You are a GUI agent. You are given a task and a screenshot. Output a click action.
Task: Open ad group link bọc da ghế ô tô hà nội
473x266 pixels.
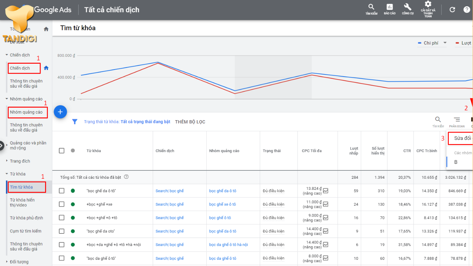(x=229, y=245)
